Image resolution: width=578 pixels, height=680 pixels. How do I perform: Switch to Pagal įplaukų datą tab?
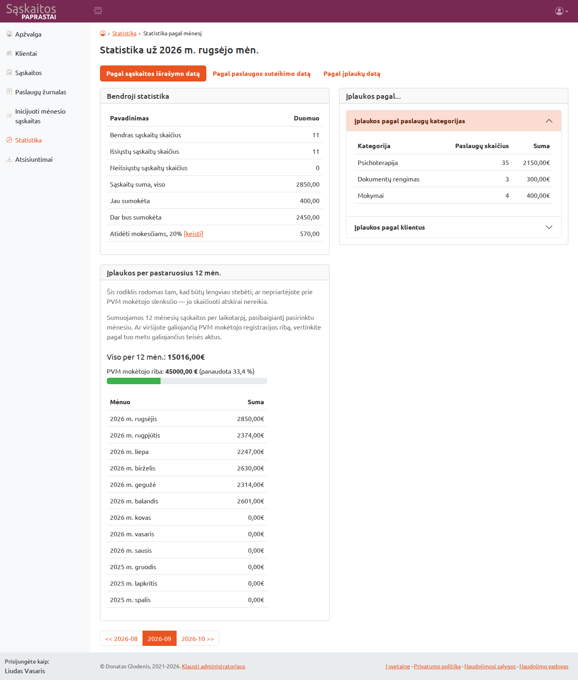[352, 73]
